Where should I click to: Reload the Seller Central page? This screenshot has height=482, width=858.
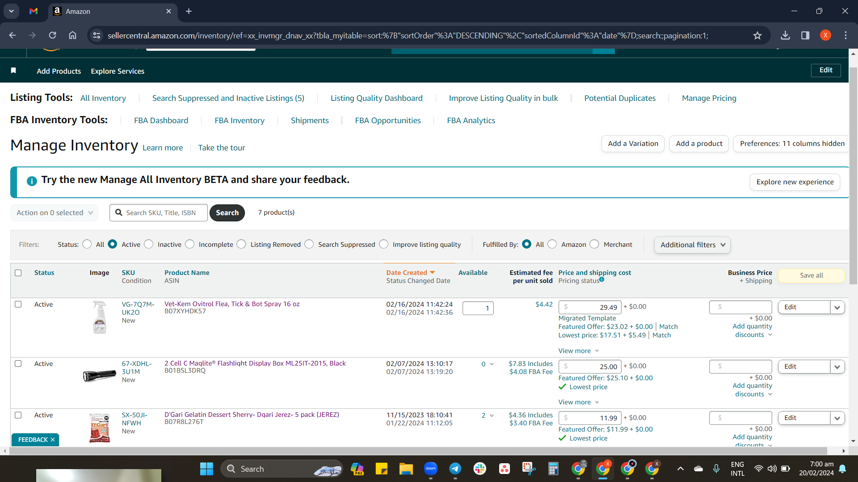tap(52, 35)
